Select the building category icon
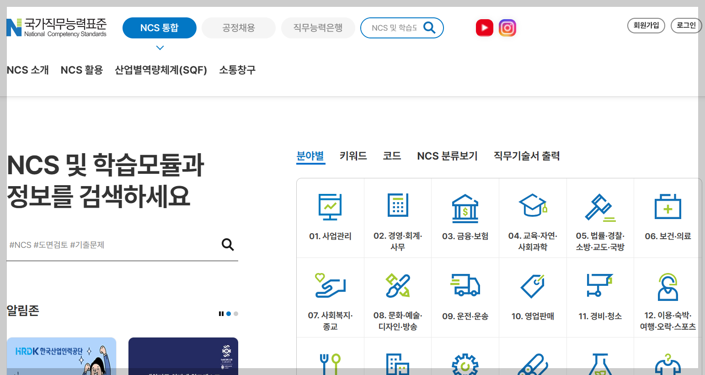The width and height of the screenshot is (705, 375). point(398,364)
